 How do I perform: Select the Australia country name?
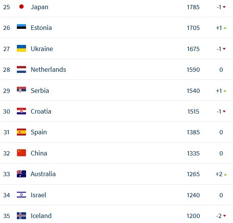[43, 174]
